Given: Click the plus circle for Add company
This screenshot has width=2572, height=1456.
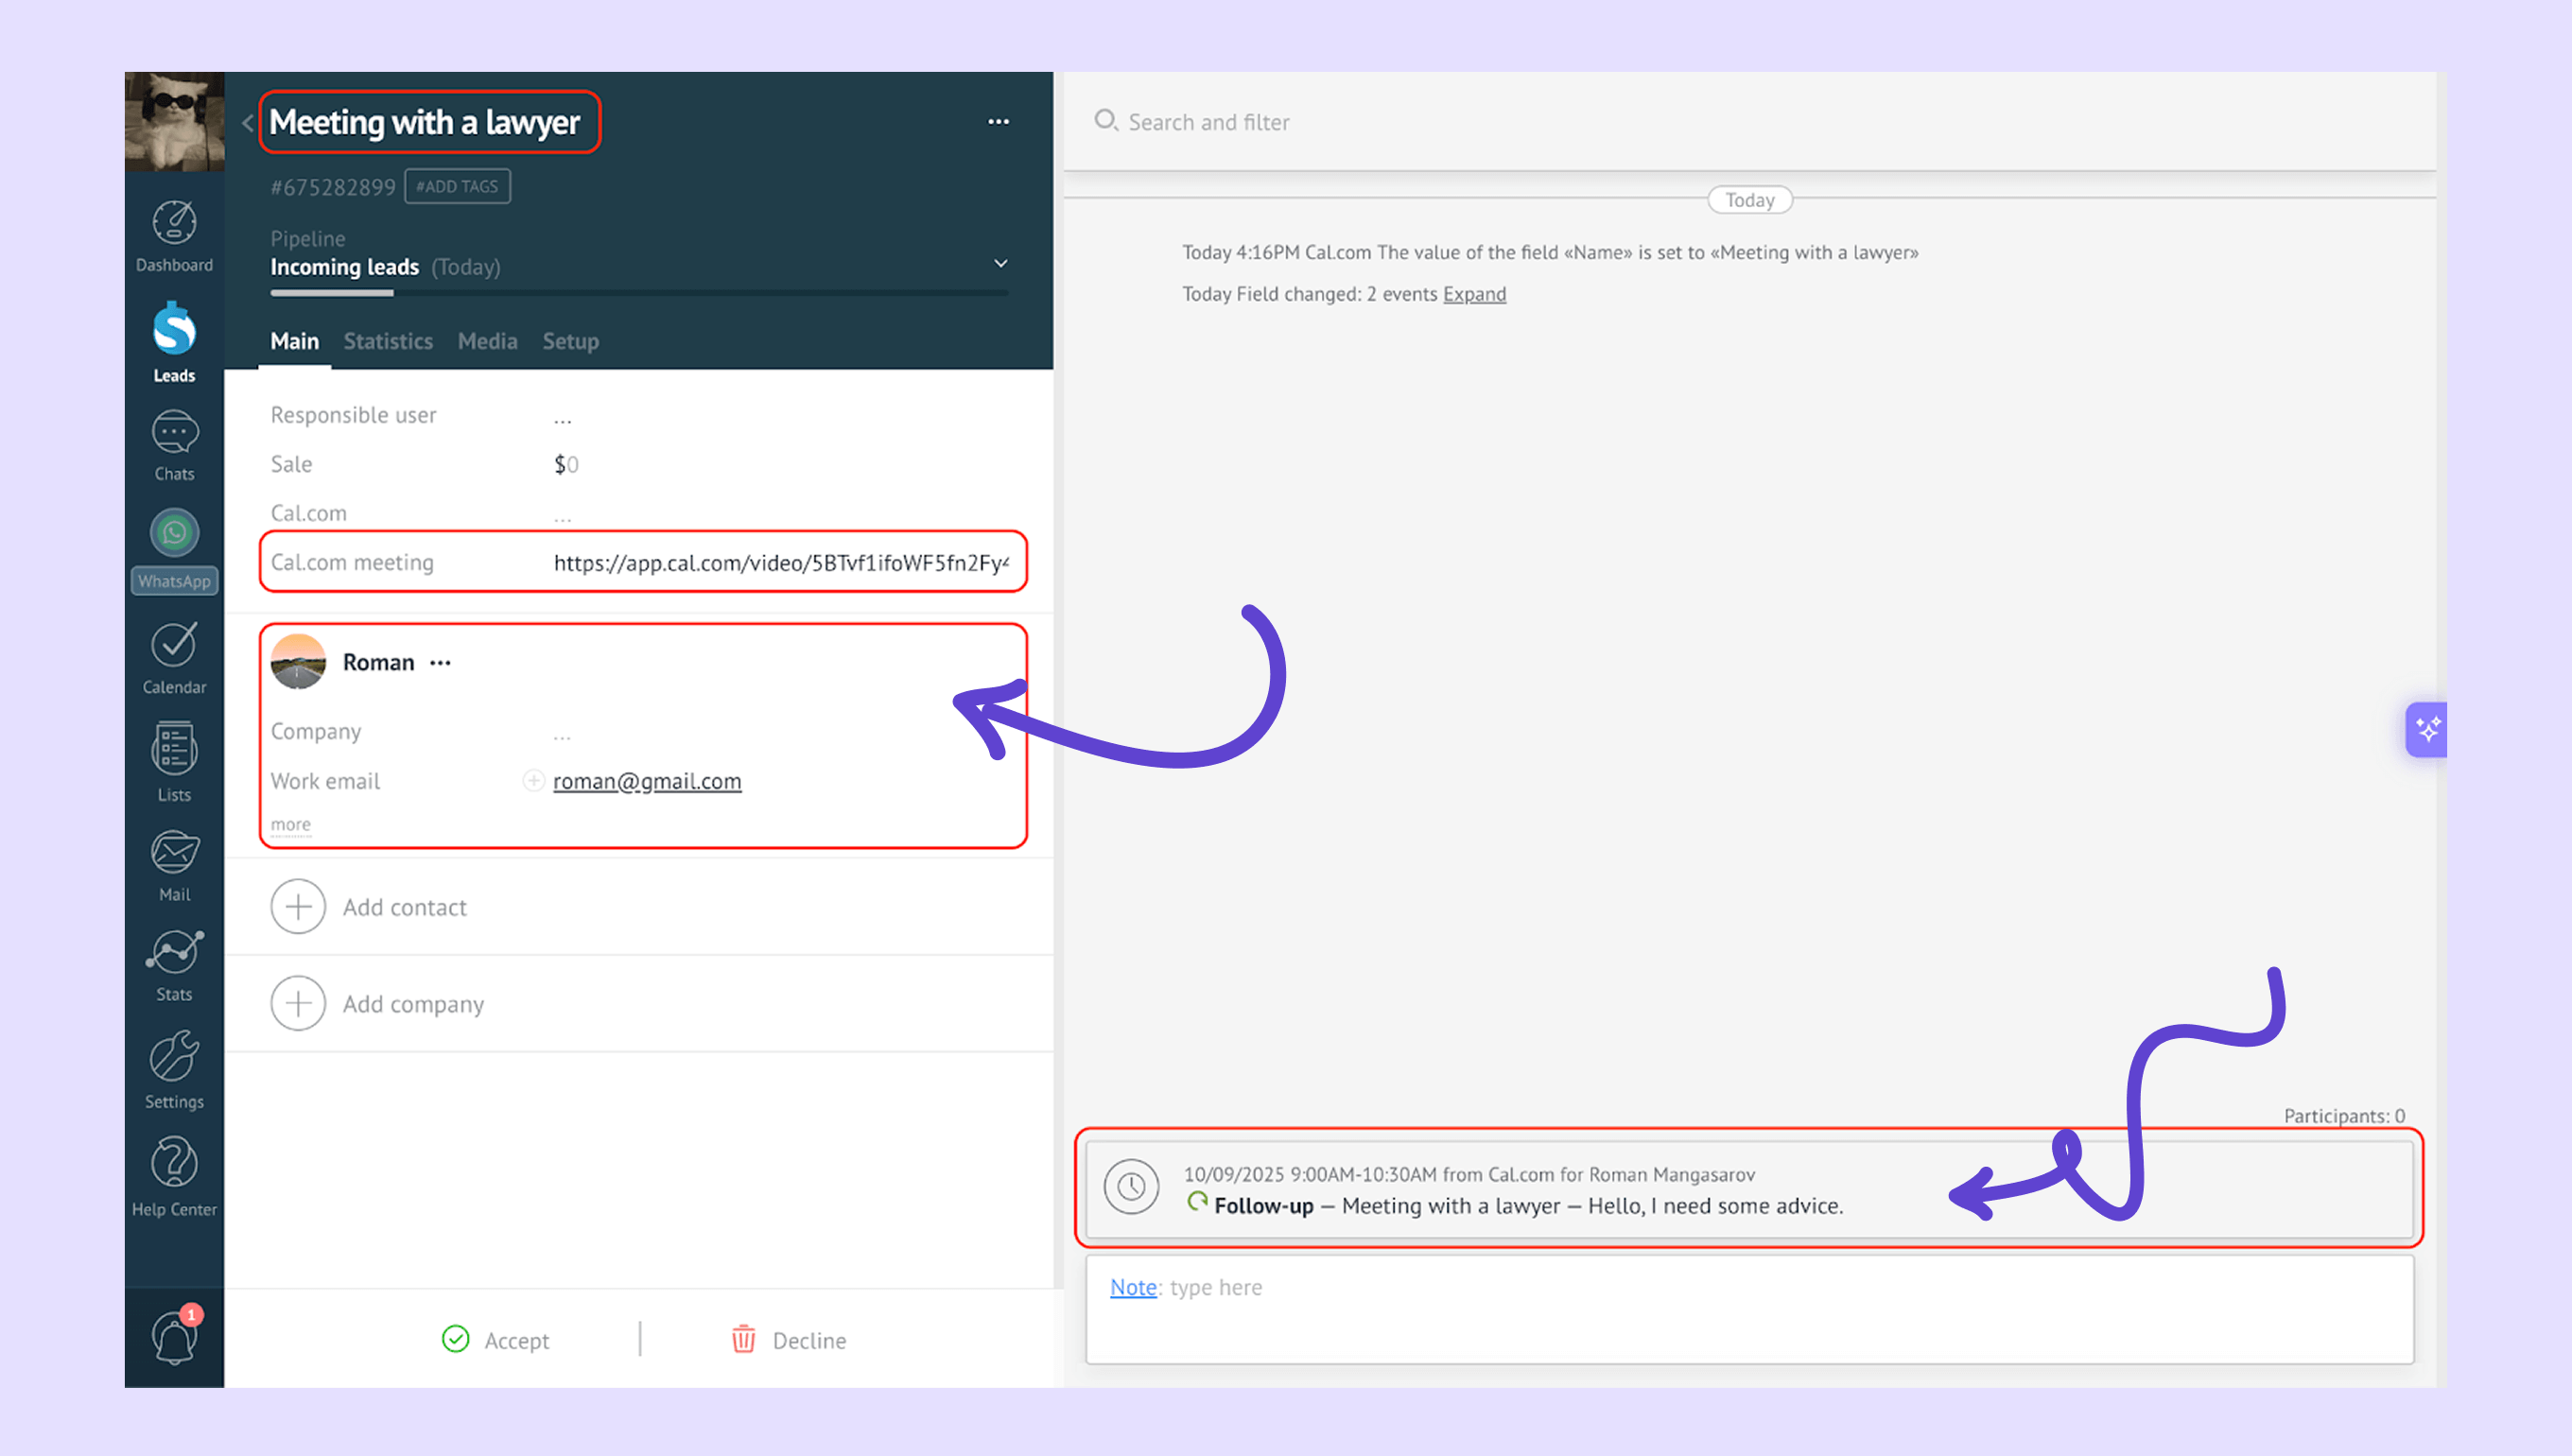Looking at the screenshot, I should (x=298, y=1003).
